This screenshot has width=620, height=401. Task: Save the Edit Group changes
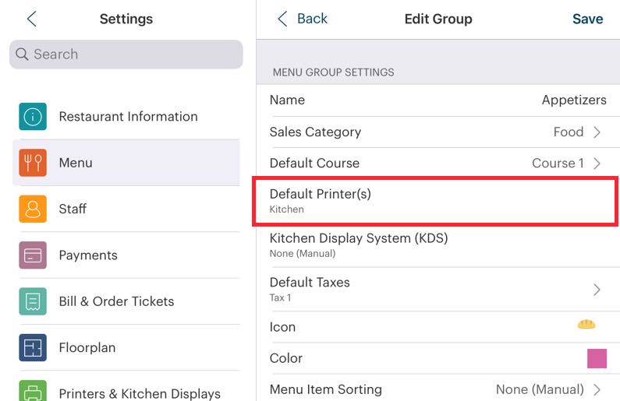587,19
